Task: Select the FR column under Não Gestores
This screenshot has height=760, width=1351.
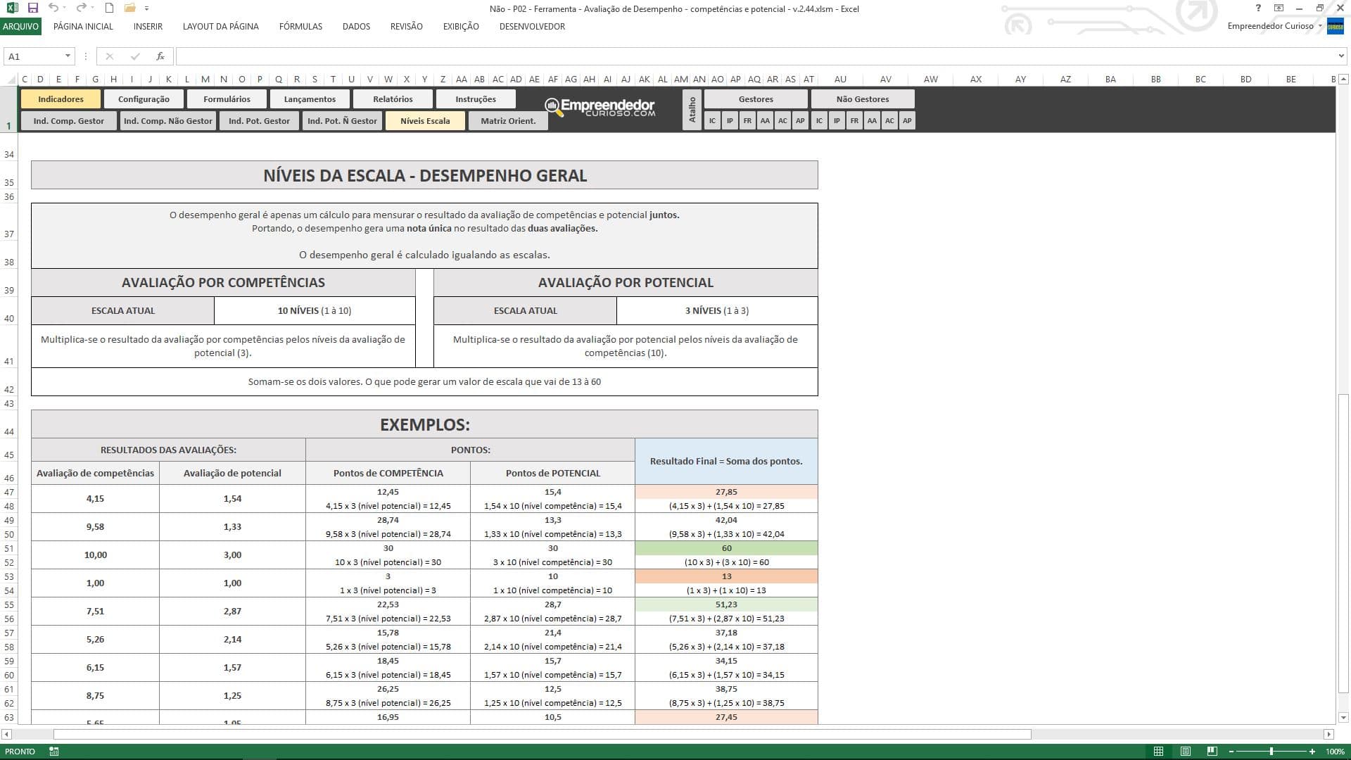Action: [x=854, y=120]
